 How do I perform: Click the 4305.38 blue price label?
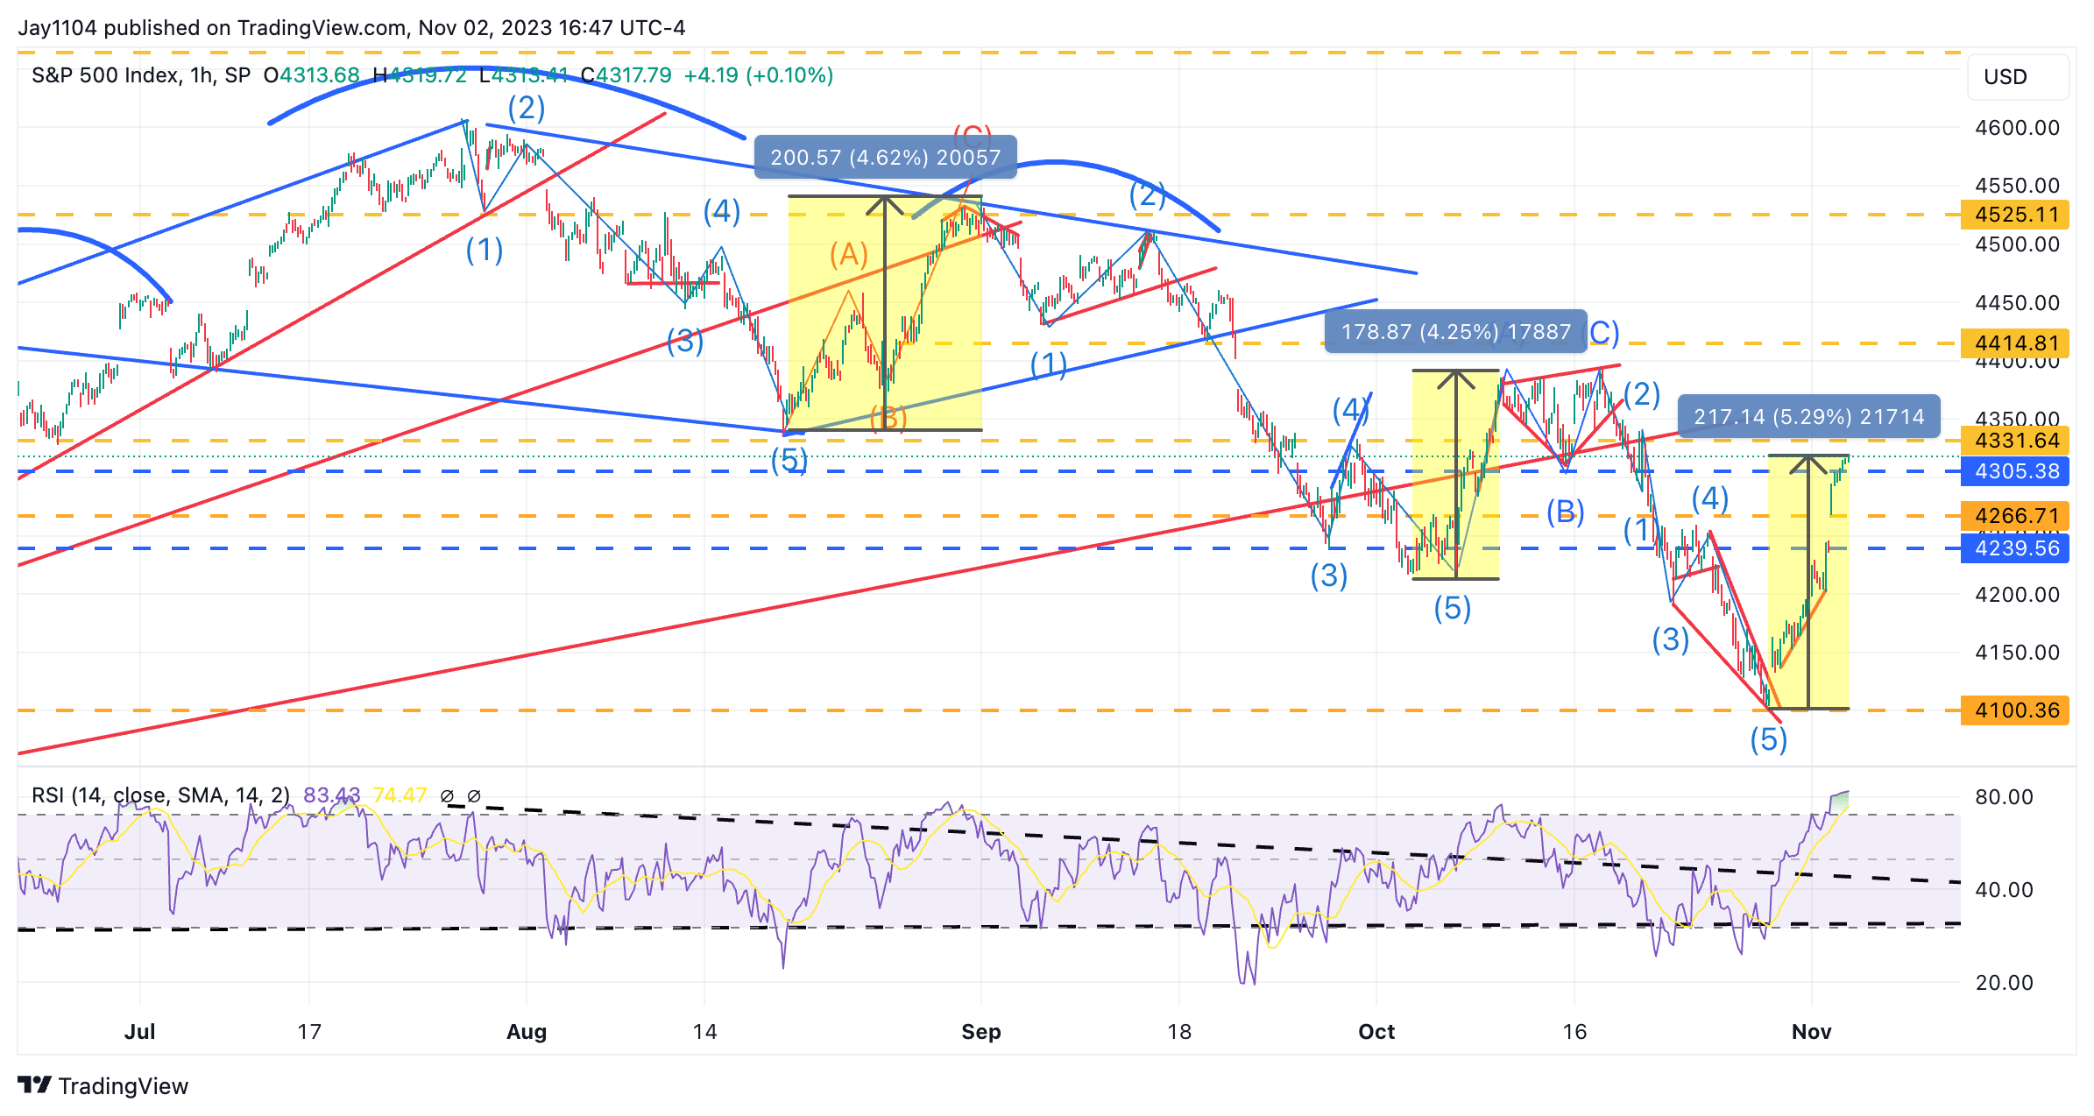[x=2015, y=471]
